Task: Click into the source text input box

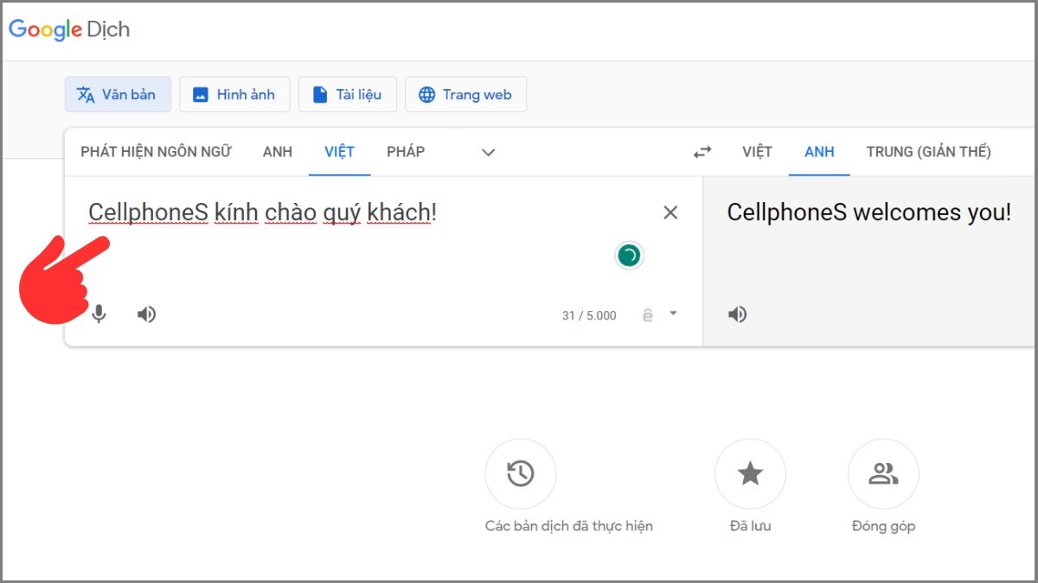Action: point(372,250)
